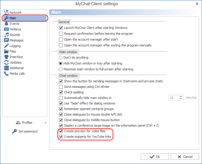Toggle Close dialogues by middle mouse button

(61, 120)
